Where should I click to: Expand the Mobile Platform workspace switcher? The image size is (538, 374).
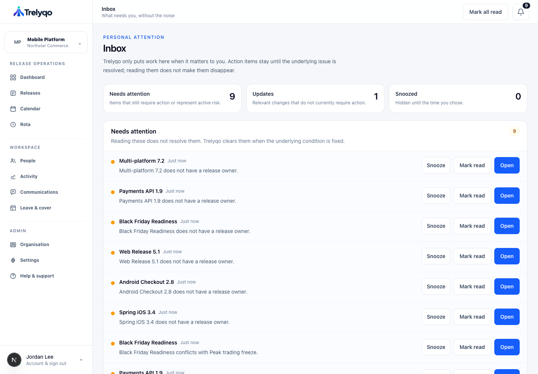[46, 42]
